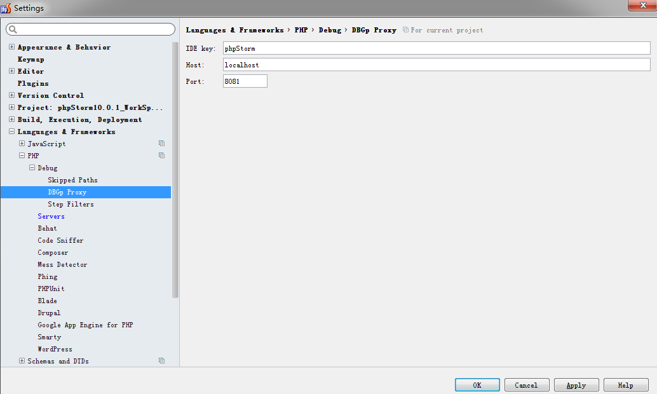The height and width of the screenshot is (394, 657).
Task: Expand the Schemas and DTDs node
Action: [x=22, y=361]
